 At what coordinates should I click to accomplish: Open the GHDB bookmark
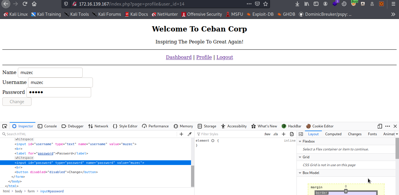[x=286, y=14]
